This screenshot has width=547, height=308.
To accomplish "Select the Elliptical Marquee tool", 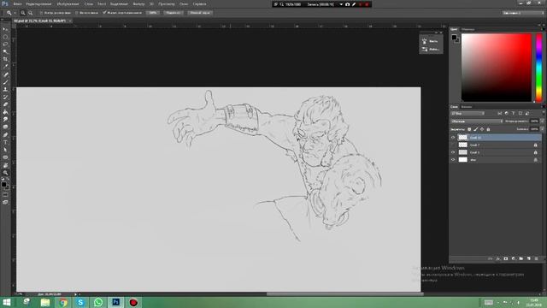I will pyautogui.click(x=5, y=37).
